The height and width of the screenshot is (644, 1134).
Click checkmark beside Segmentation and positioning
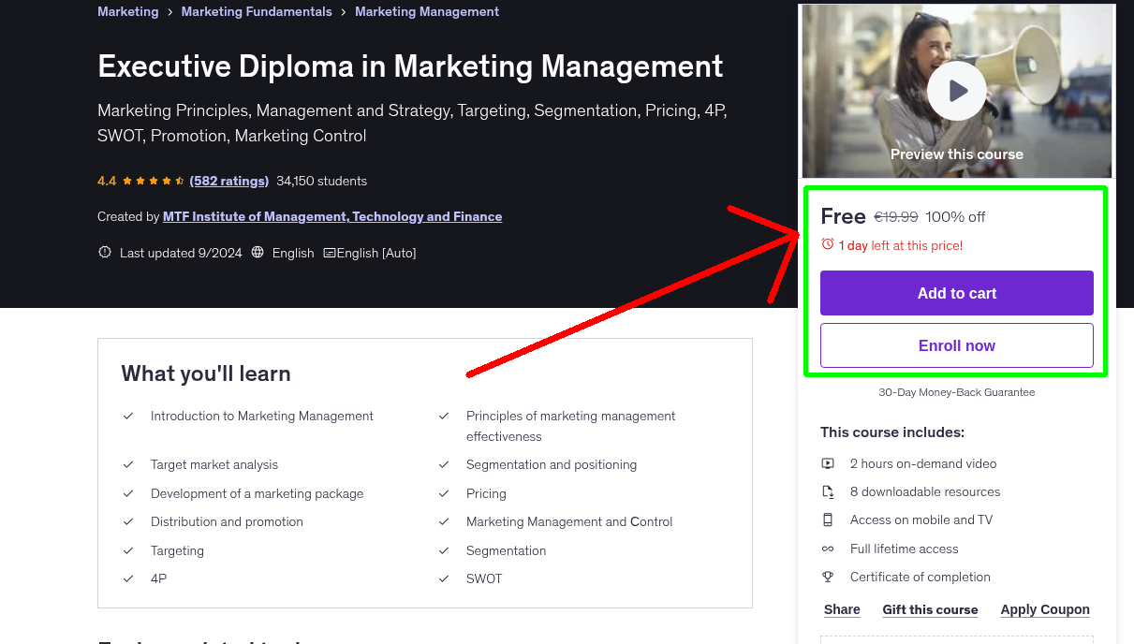pos(444,464)
